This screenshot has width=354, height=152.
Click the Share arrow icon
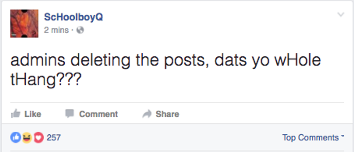tap(146, 114)
